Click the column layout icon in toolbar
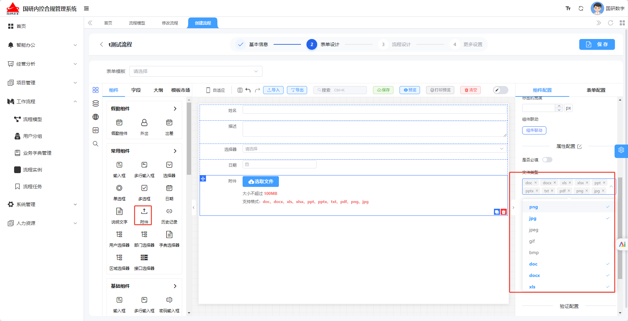Screen dimensions: 628x321 [240, 90]
